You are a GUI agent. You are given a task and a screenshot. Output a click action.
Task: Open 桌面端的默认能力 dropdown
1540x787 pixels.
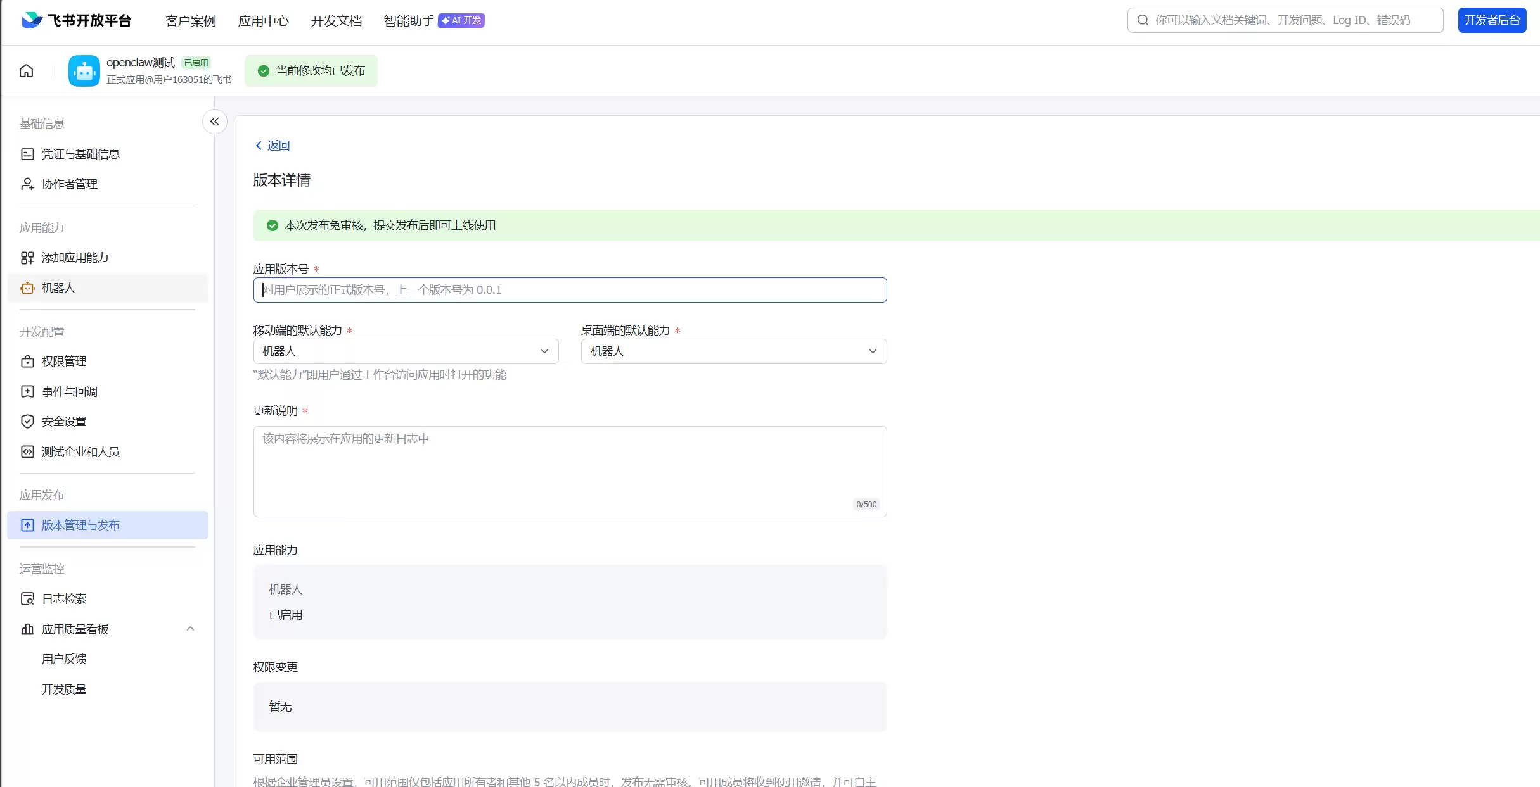[733, 351]
